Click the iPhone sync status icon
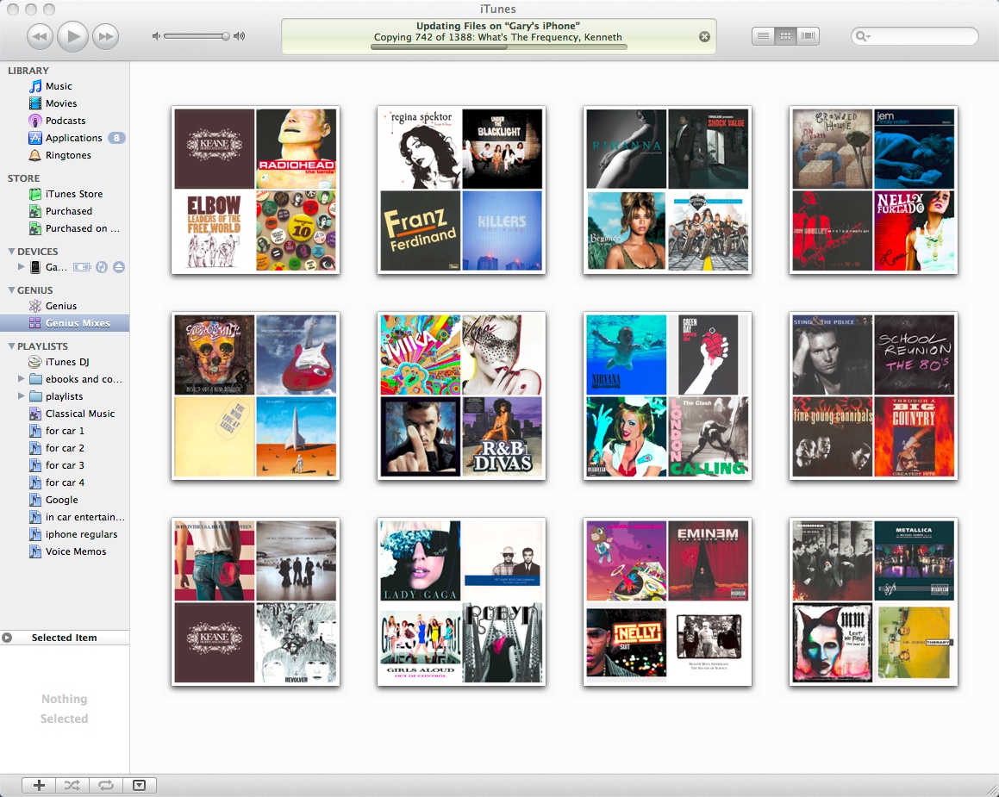Viewport: 999px width, 797px height. 102,267
